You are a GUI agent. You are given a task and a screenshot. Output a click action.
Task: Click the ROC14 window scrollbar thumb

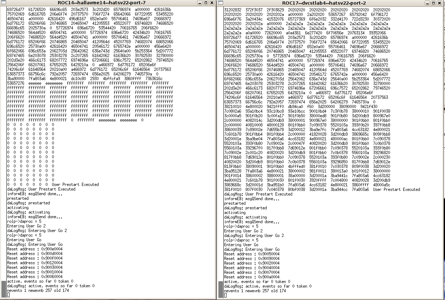pos(4,290)
